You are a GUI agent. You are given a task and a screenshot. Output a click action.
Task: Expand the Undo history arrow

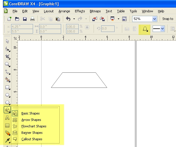74,19
